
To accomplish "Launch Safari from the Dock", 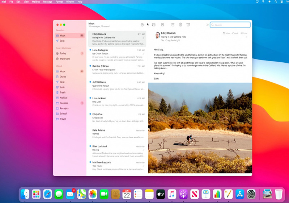I will tap(47, 194).
